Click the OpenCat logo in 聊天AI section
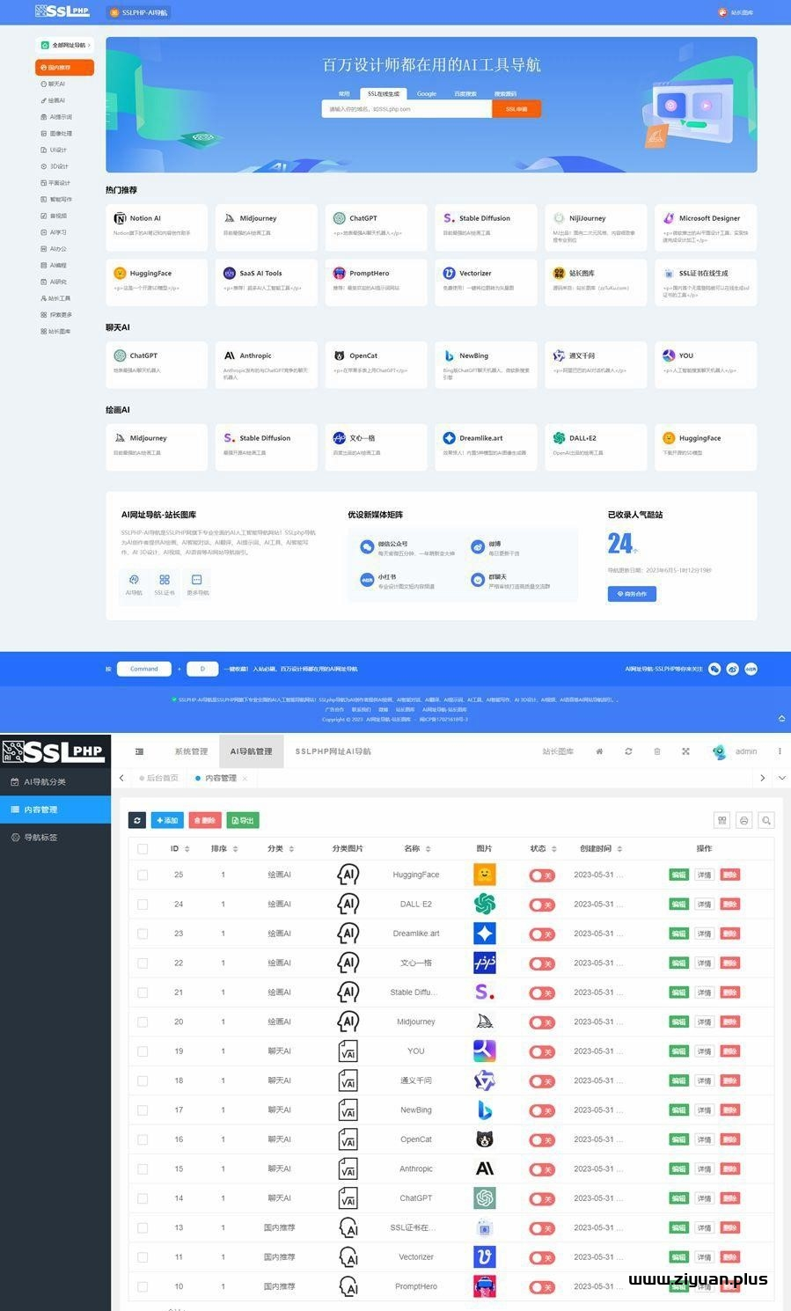The width and height of the screenshot is (791, 1311). [339, 355]
